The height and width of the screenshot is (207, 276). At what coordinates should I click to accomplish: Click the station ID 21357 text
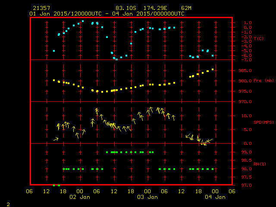[42, 8]
